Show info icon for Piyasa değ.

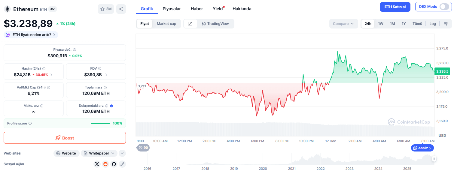coord(75,50)
